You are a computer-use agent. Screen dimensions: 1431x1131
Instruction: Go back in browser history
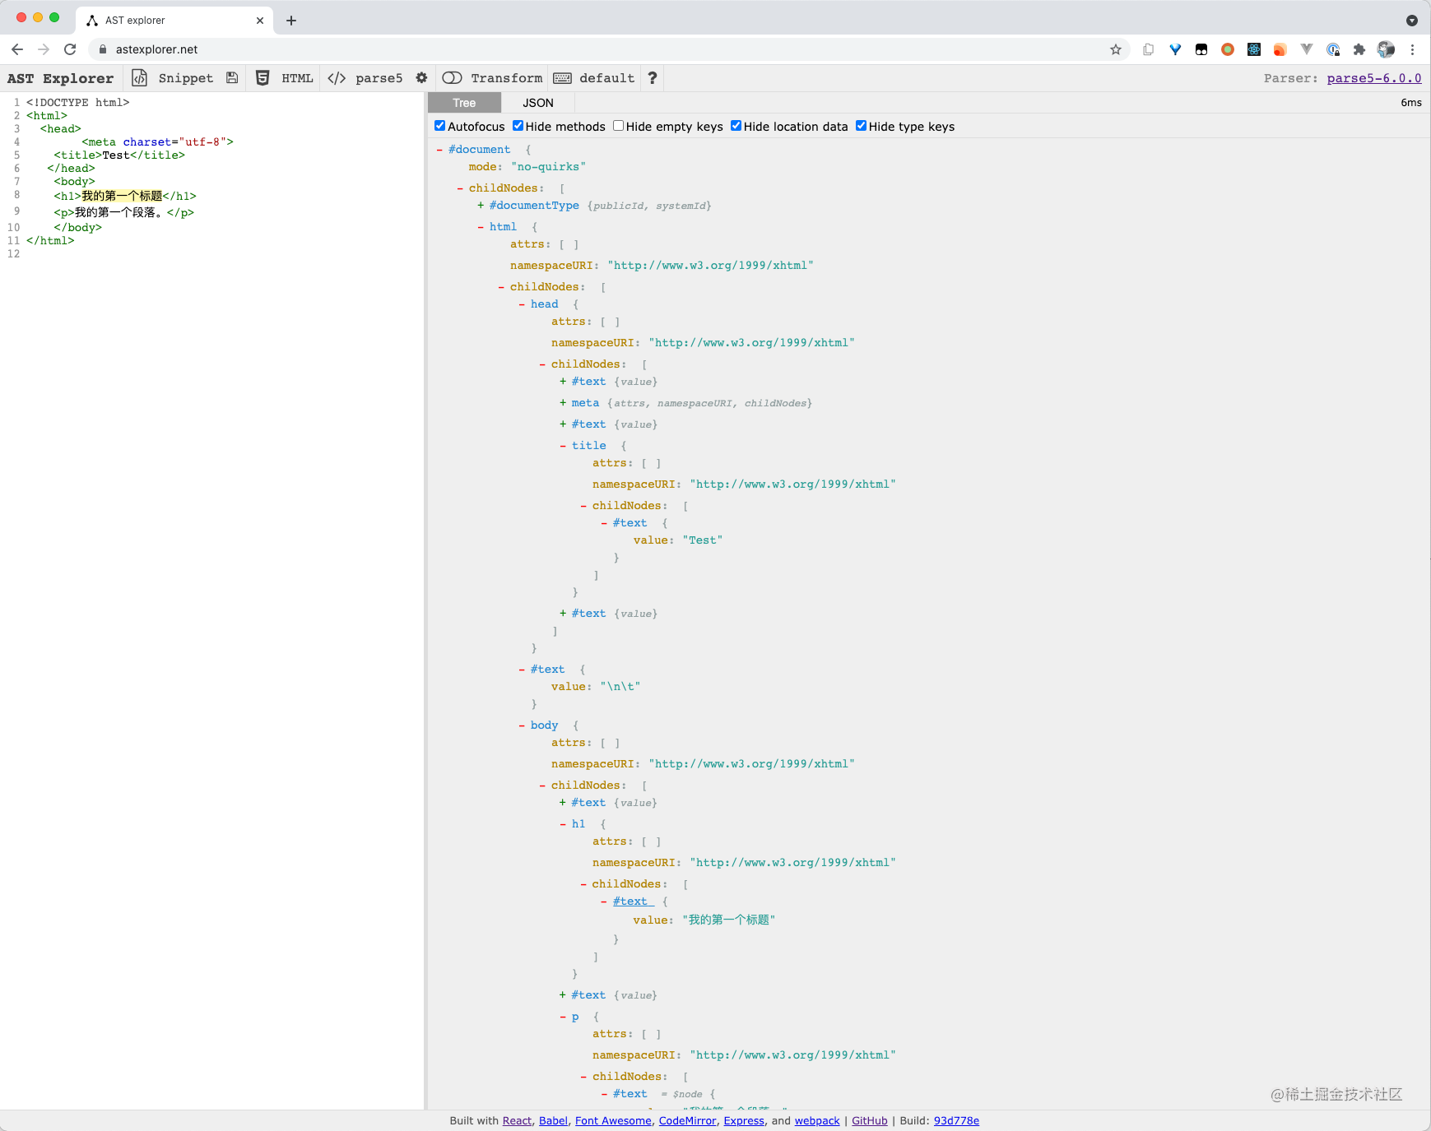tap(17, 49)
